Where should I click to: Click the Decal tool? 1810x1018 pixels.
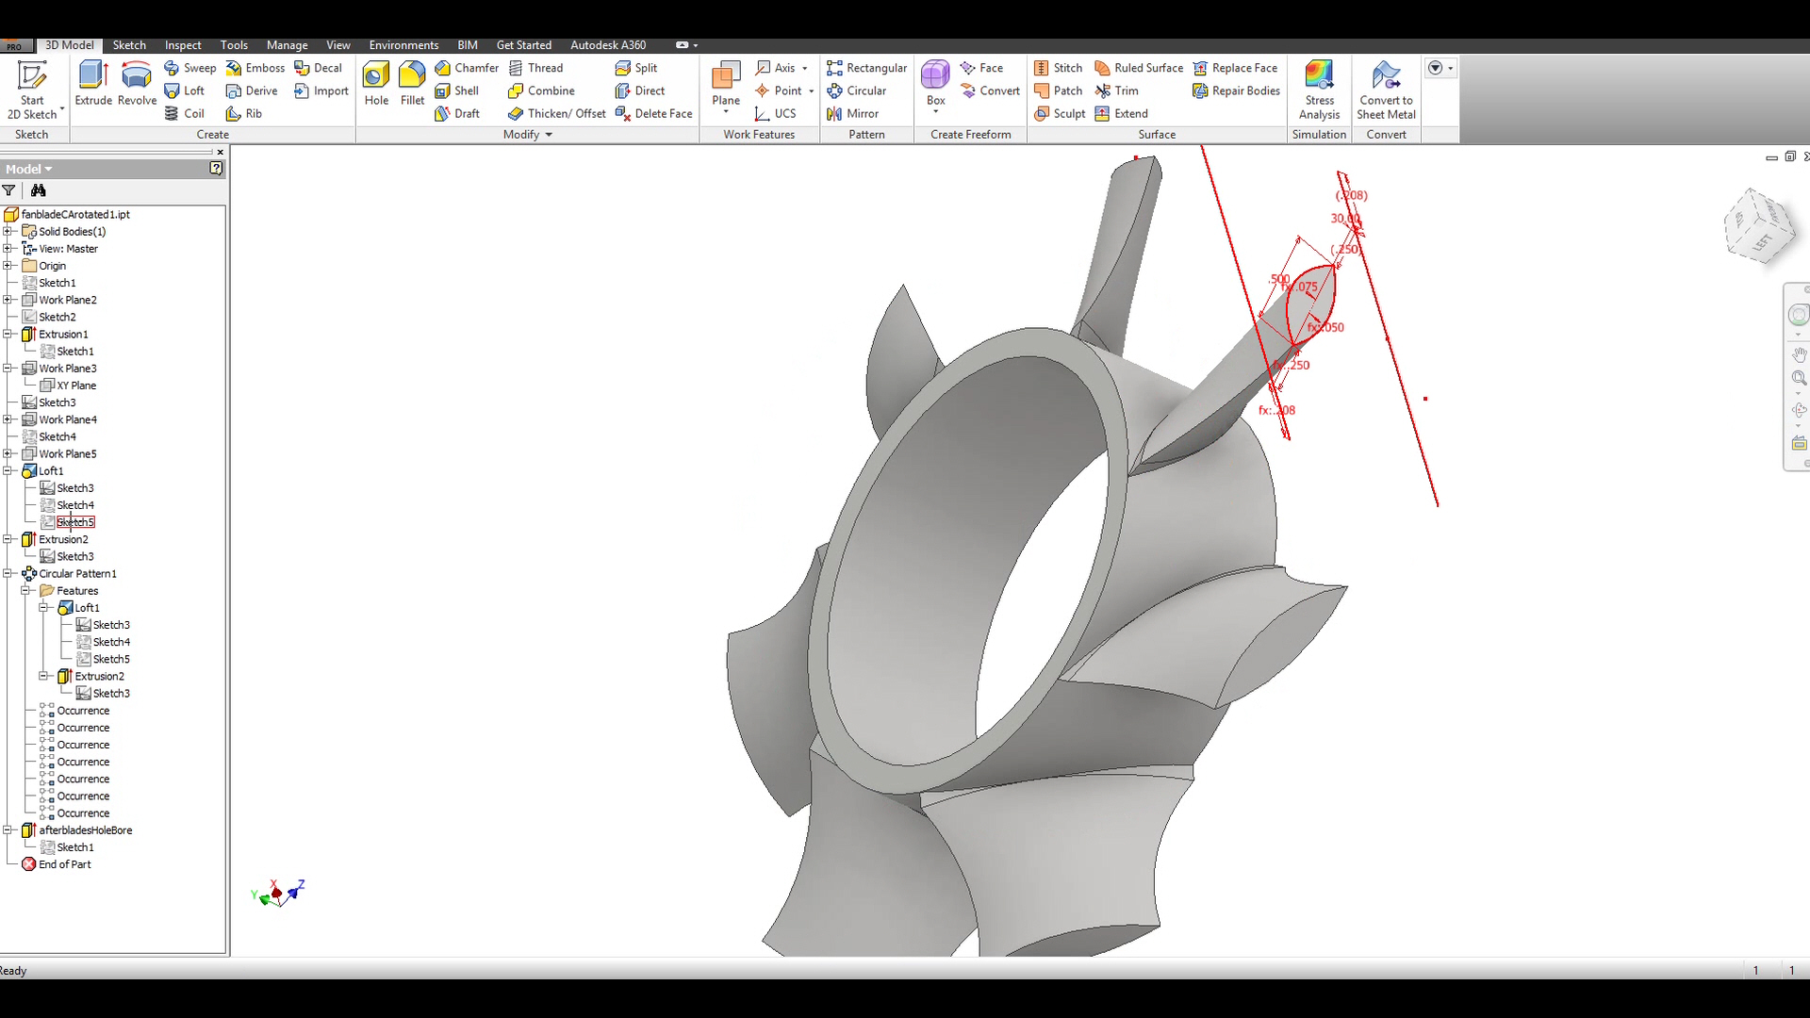pyautogui.click(x=318, y=68)
